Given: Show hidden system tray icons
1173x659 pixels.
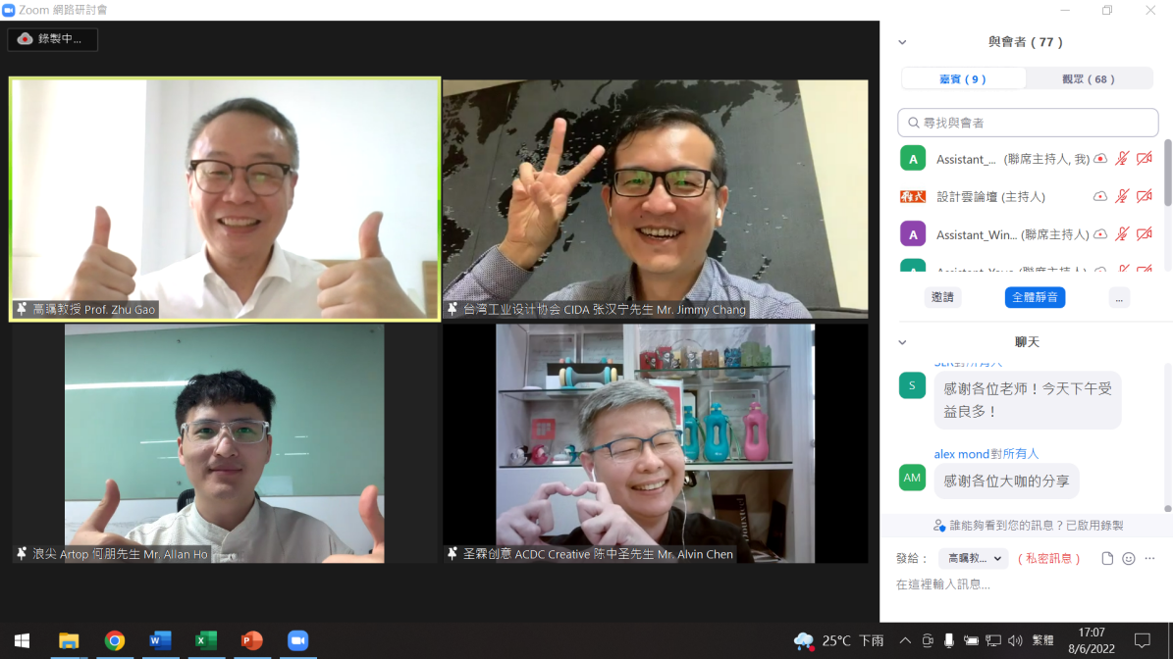Looking at the screenshot, I should pos(905,641).
